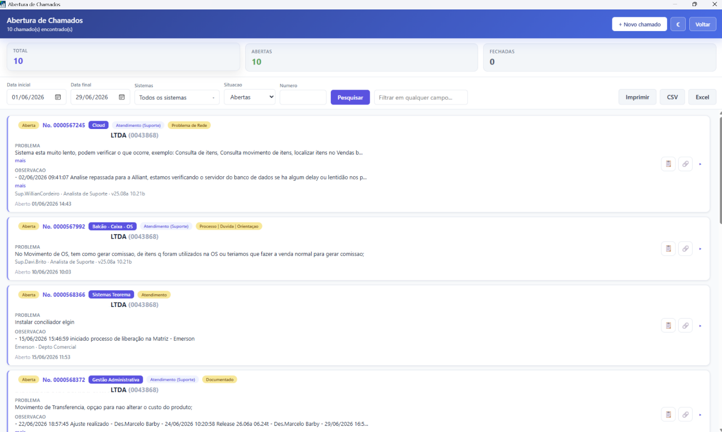Open ticket No. 0000567245 link

click(64, 125)
